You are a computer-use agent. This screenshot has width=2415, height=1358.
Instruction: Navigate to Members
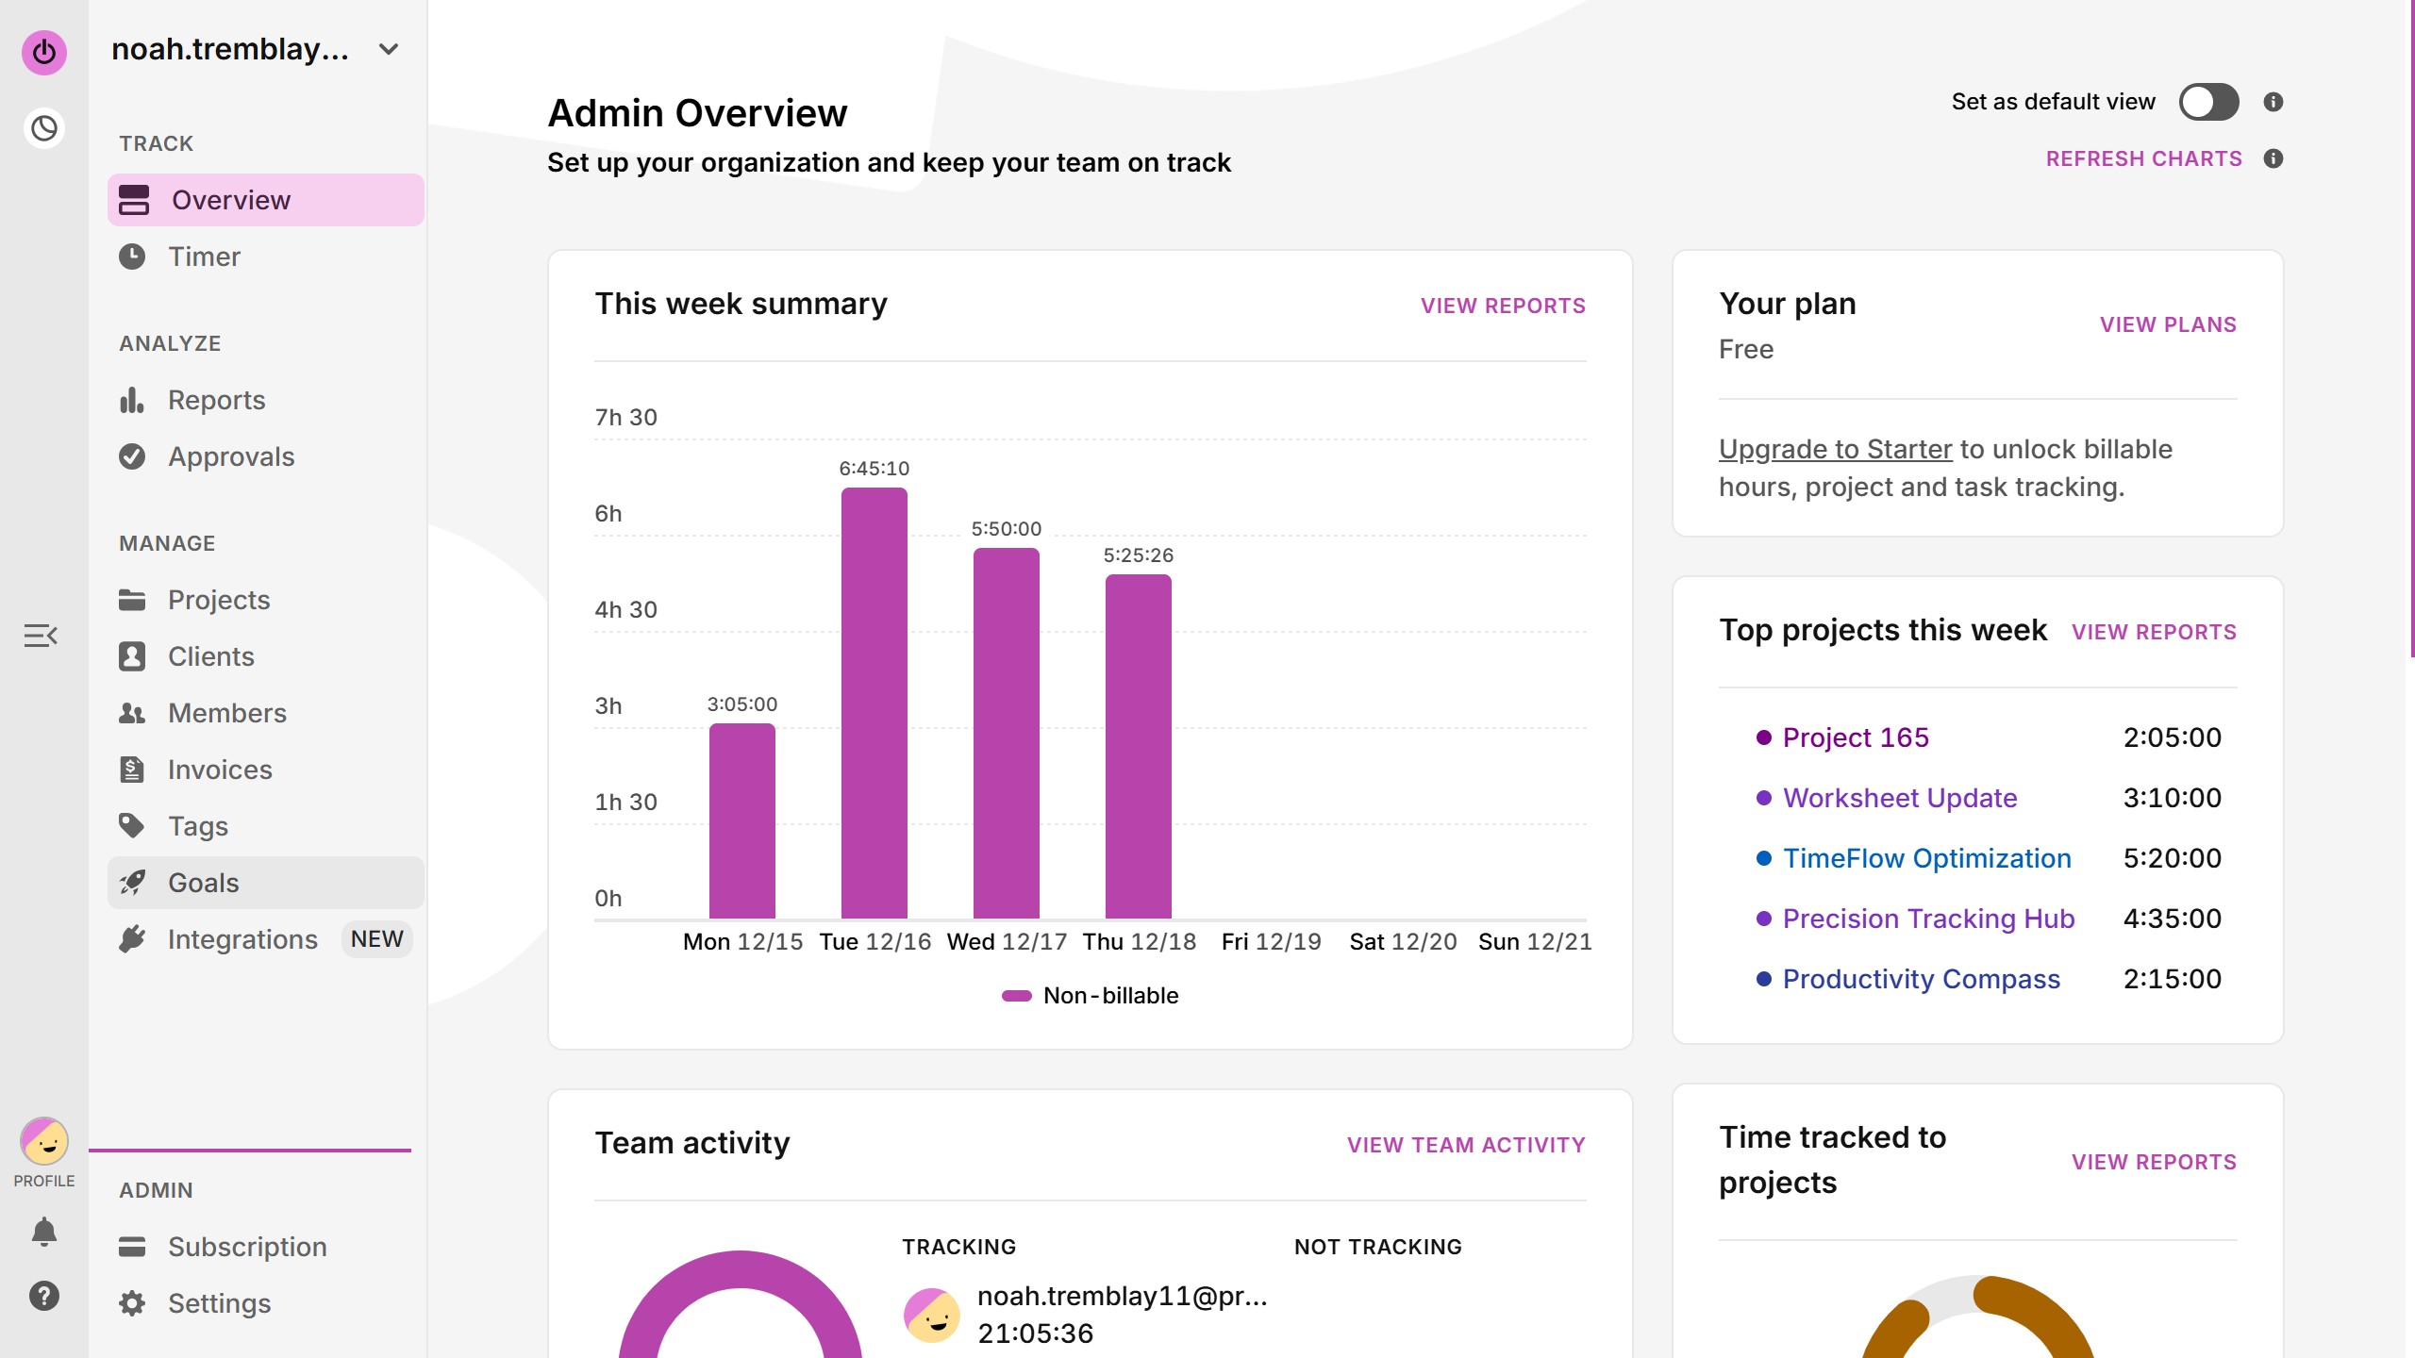tap(266, 713)
